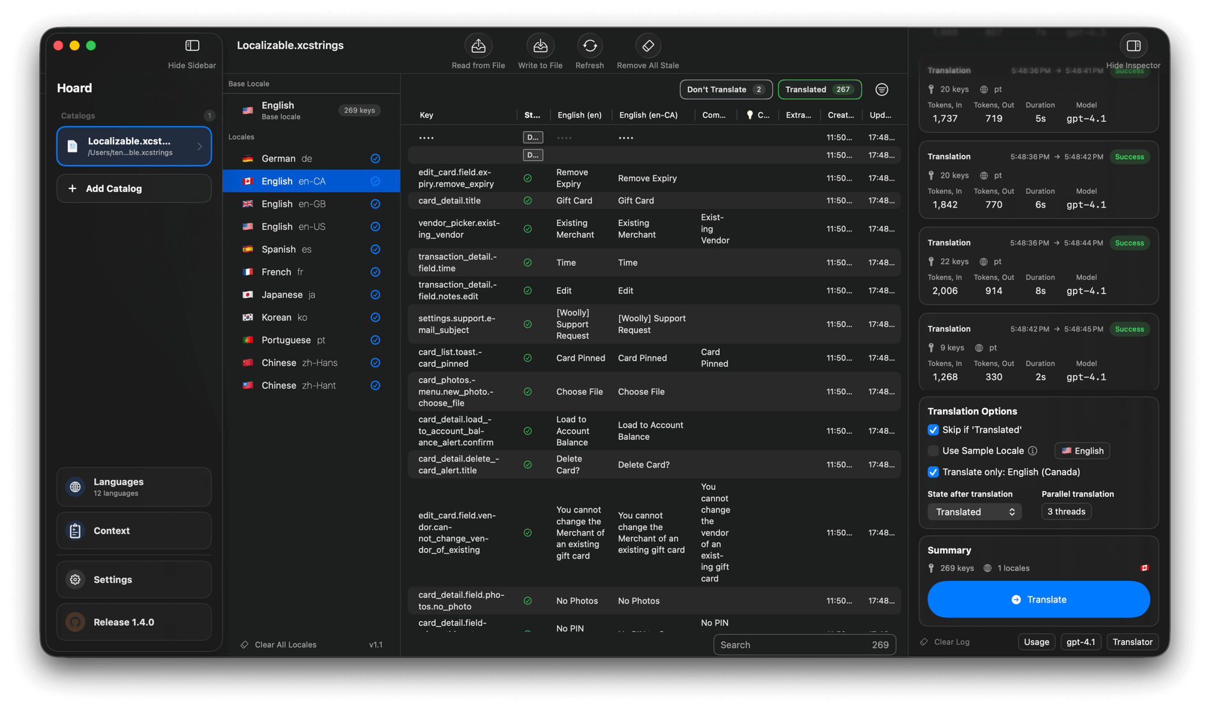
Task: Select the Don't Translate filter tab
Action: (725, 89)
